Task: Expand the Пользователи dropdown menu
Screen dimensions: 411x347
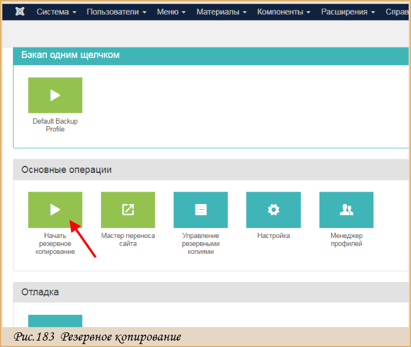Action: (117, 12)
